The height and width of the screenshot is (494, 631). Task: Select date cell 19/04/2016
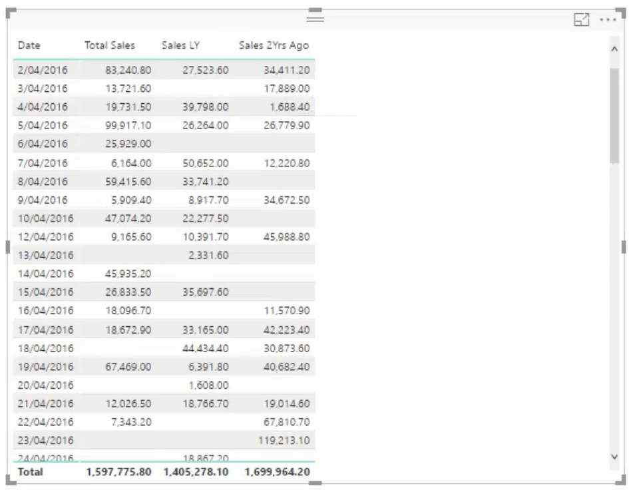pos(45,368)
